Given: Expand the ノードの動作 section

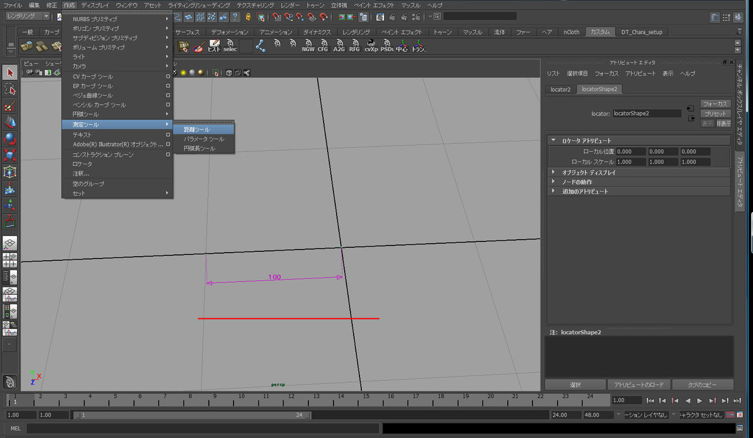Looking at the screenshot, I should coord(639,182).
